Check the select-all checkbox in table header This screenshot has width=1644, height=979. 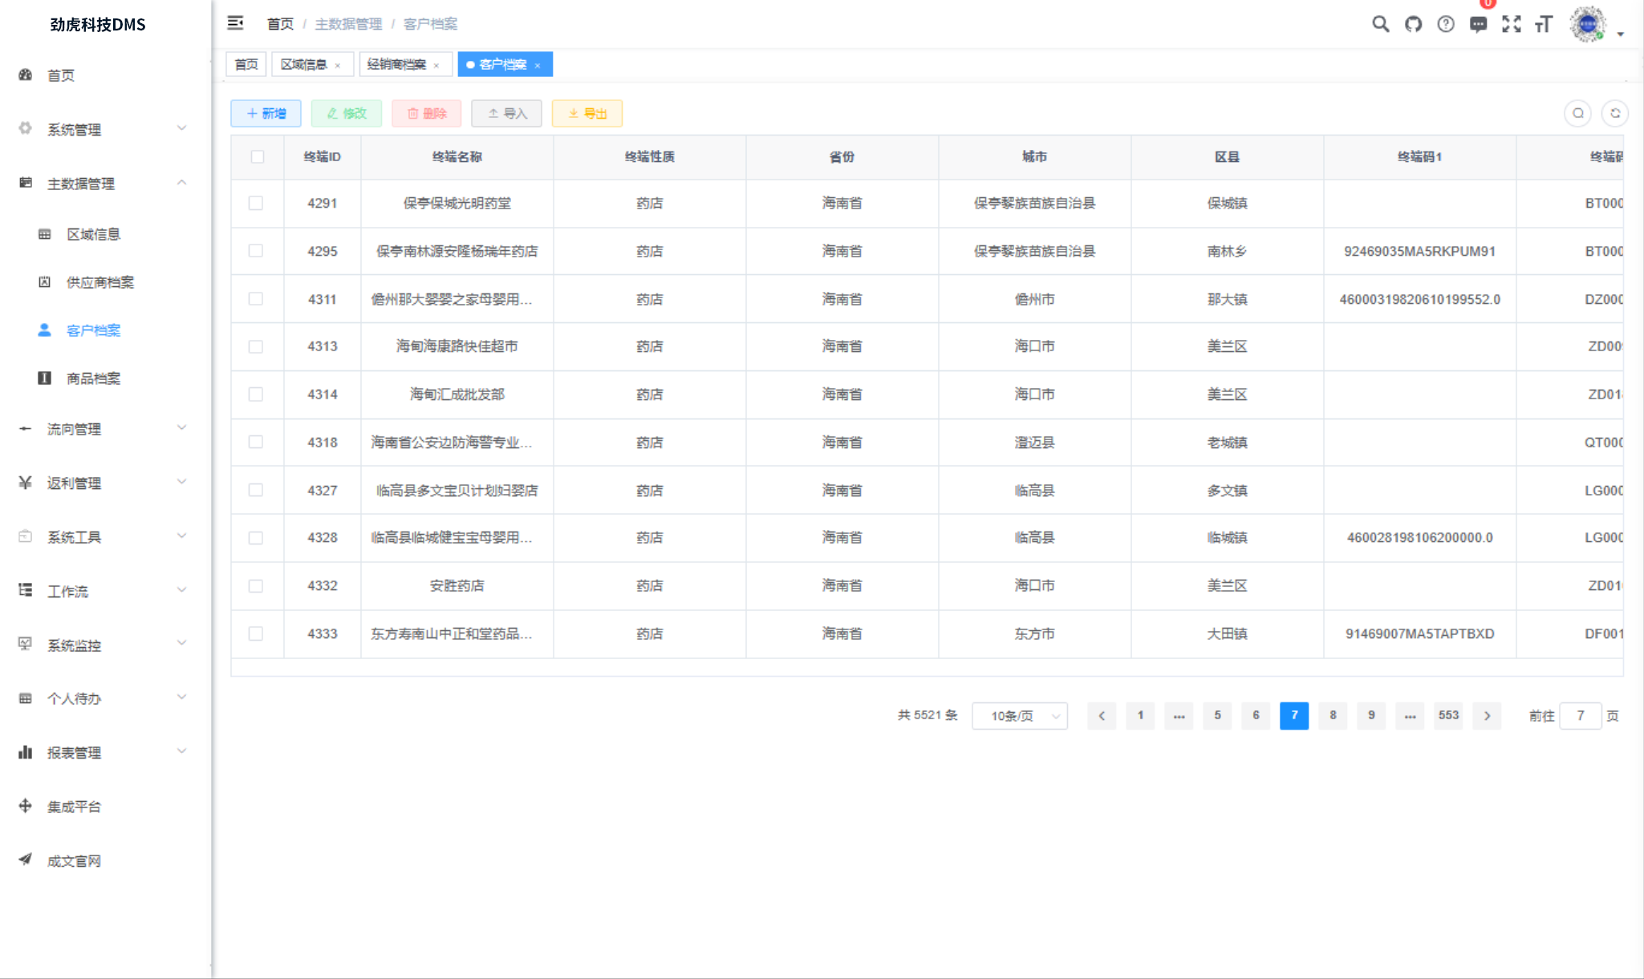[257, 157]
